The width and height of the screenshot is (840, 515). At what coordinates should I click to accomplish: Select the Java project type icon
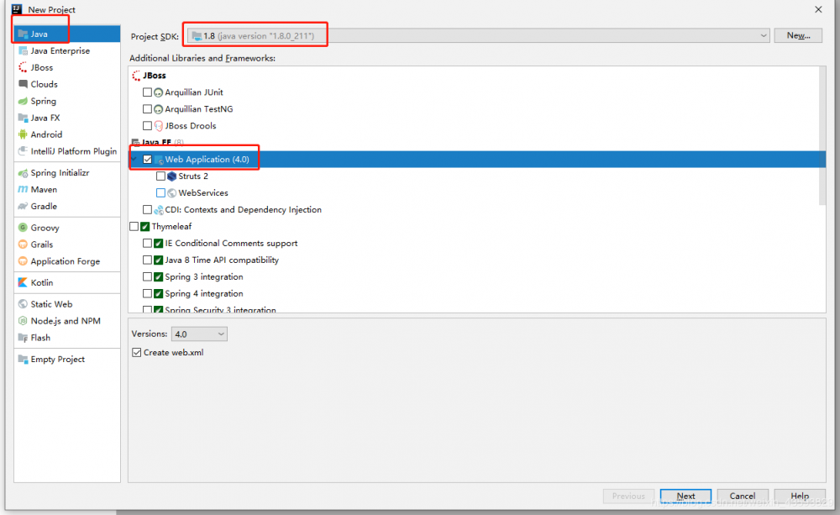coord(23,34)
